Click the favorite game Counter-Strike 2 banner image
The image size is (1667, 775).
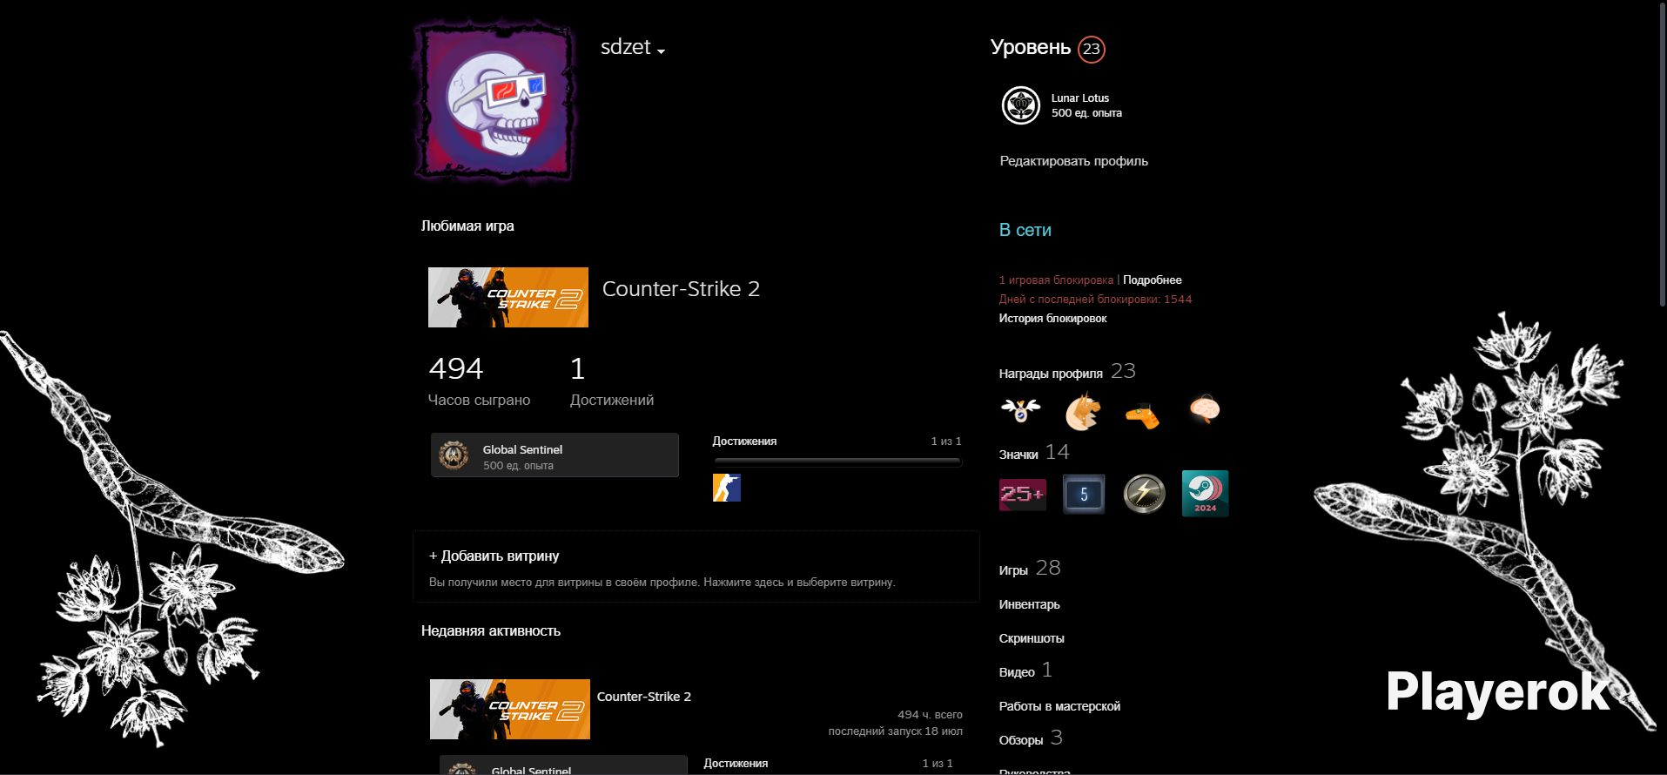(x=508, y=298)
